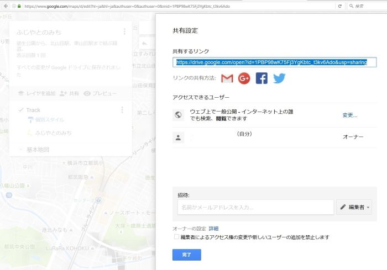Click 都筑中央公園 label on map

tap(20, 247)
